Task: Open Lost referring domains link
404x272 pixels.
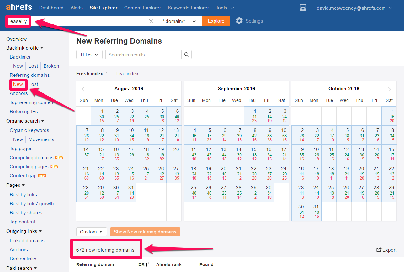Action: [x=33, y=84]
